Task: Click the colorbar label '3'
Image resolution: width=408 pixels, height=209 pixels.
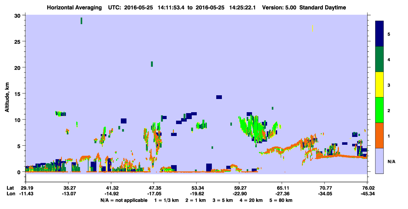Action: pos(389,85)
